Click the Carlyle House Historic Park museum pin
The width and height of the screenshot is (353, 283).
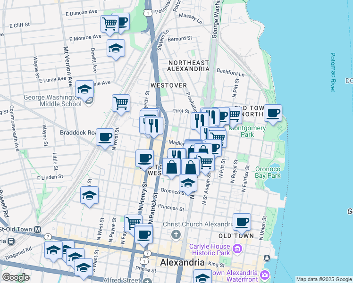point(238,249)
